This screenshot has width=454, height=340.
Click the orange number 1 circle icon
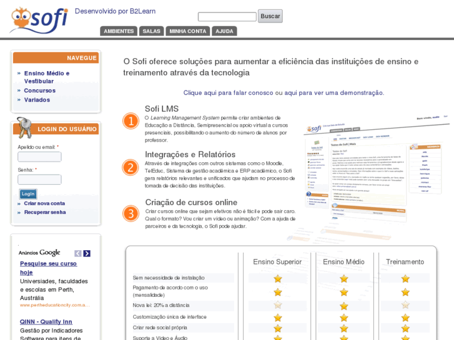pyautogui.click(x=131, y=121)
